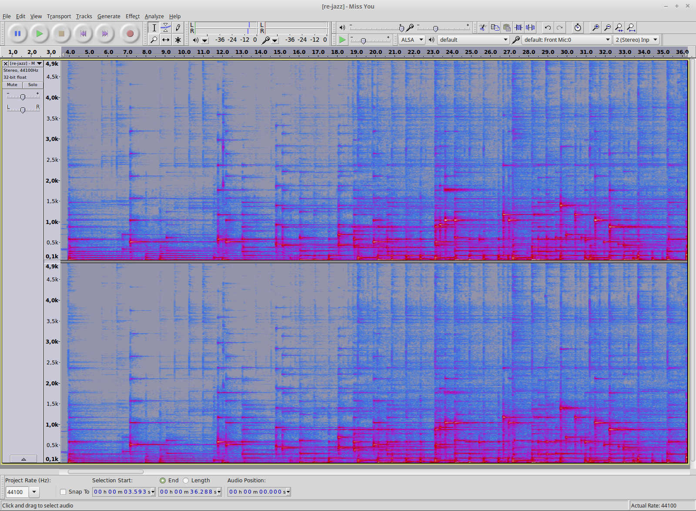The height and width of the screenshot is (511, 696).
Task: Zoom out using the magnifier minus icon
Action: (607, 27)
